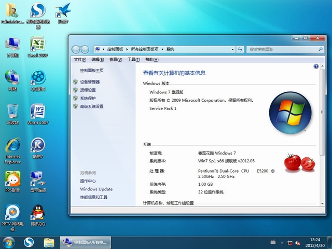The image size is (332, 249).
Task: Click the tray volume muted icon
Action: tap(297, 243)
